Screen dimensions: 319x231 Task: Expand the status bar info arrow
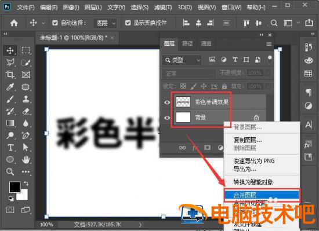(x=140, y=225)
